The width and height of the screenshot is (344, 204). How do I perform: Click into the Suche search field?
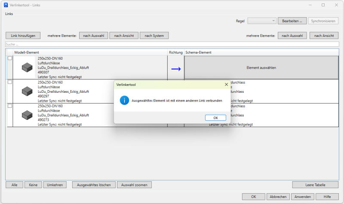click(172, 44)
